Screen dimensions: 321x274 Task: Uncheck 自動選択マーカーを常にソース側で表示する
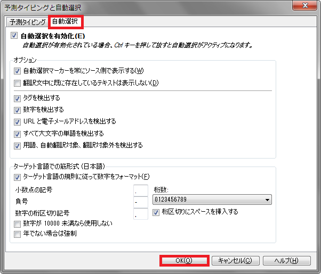point(18,71)
